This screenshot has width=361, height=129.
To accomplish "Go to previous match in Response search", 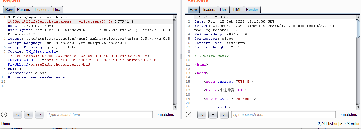I will click(202, 114).
